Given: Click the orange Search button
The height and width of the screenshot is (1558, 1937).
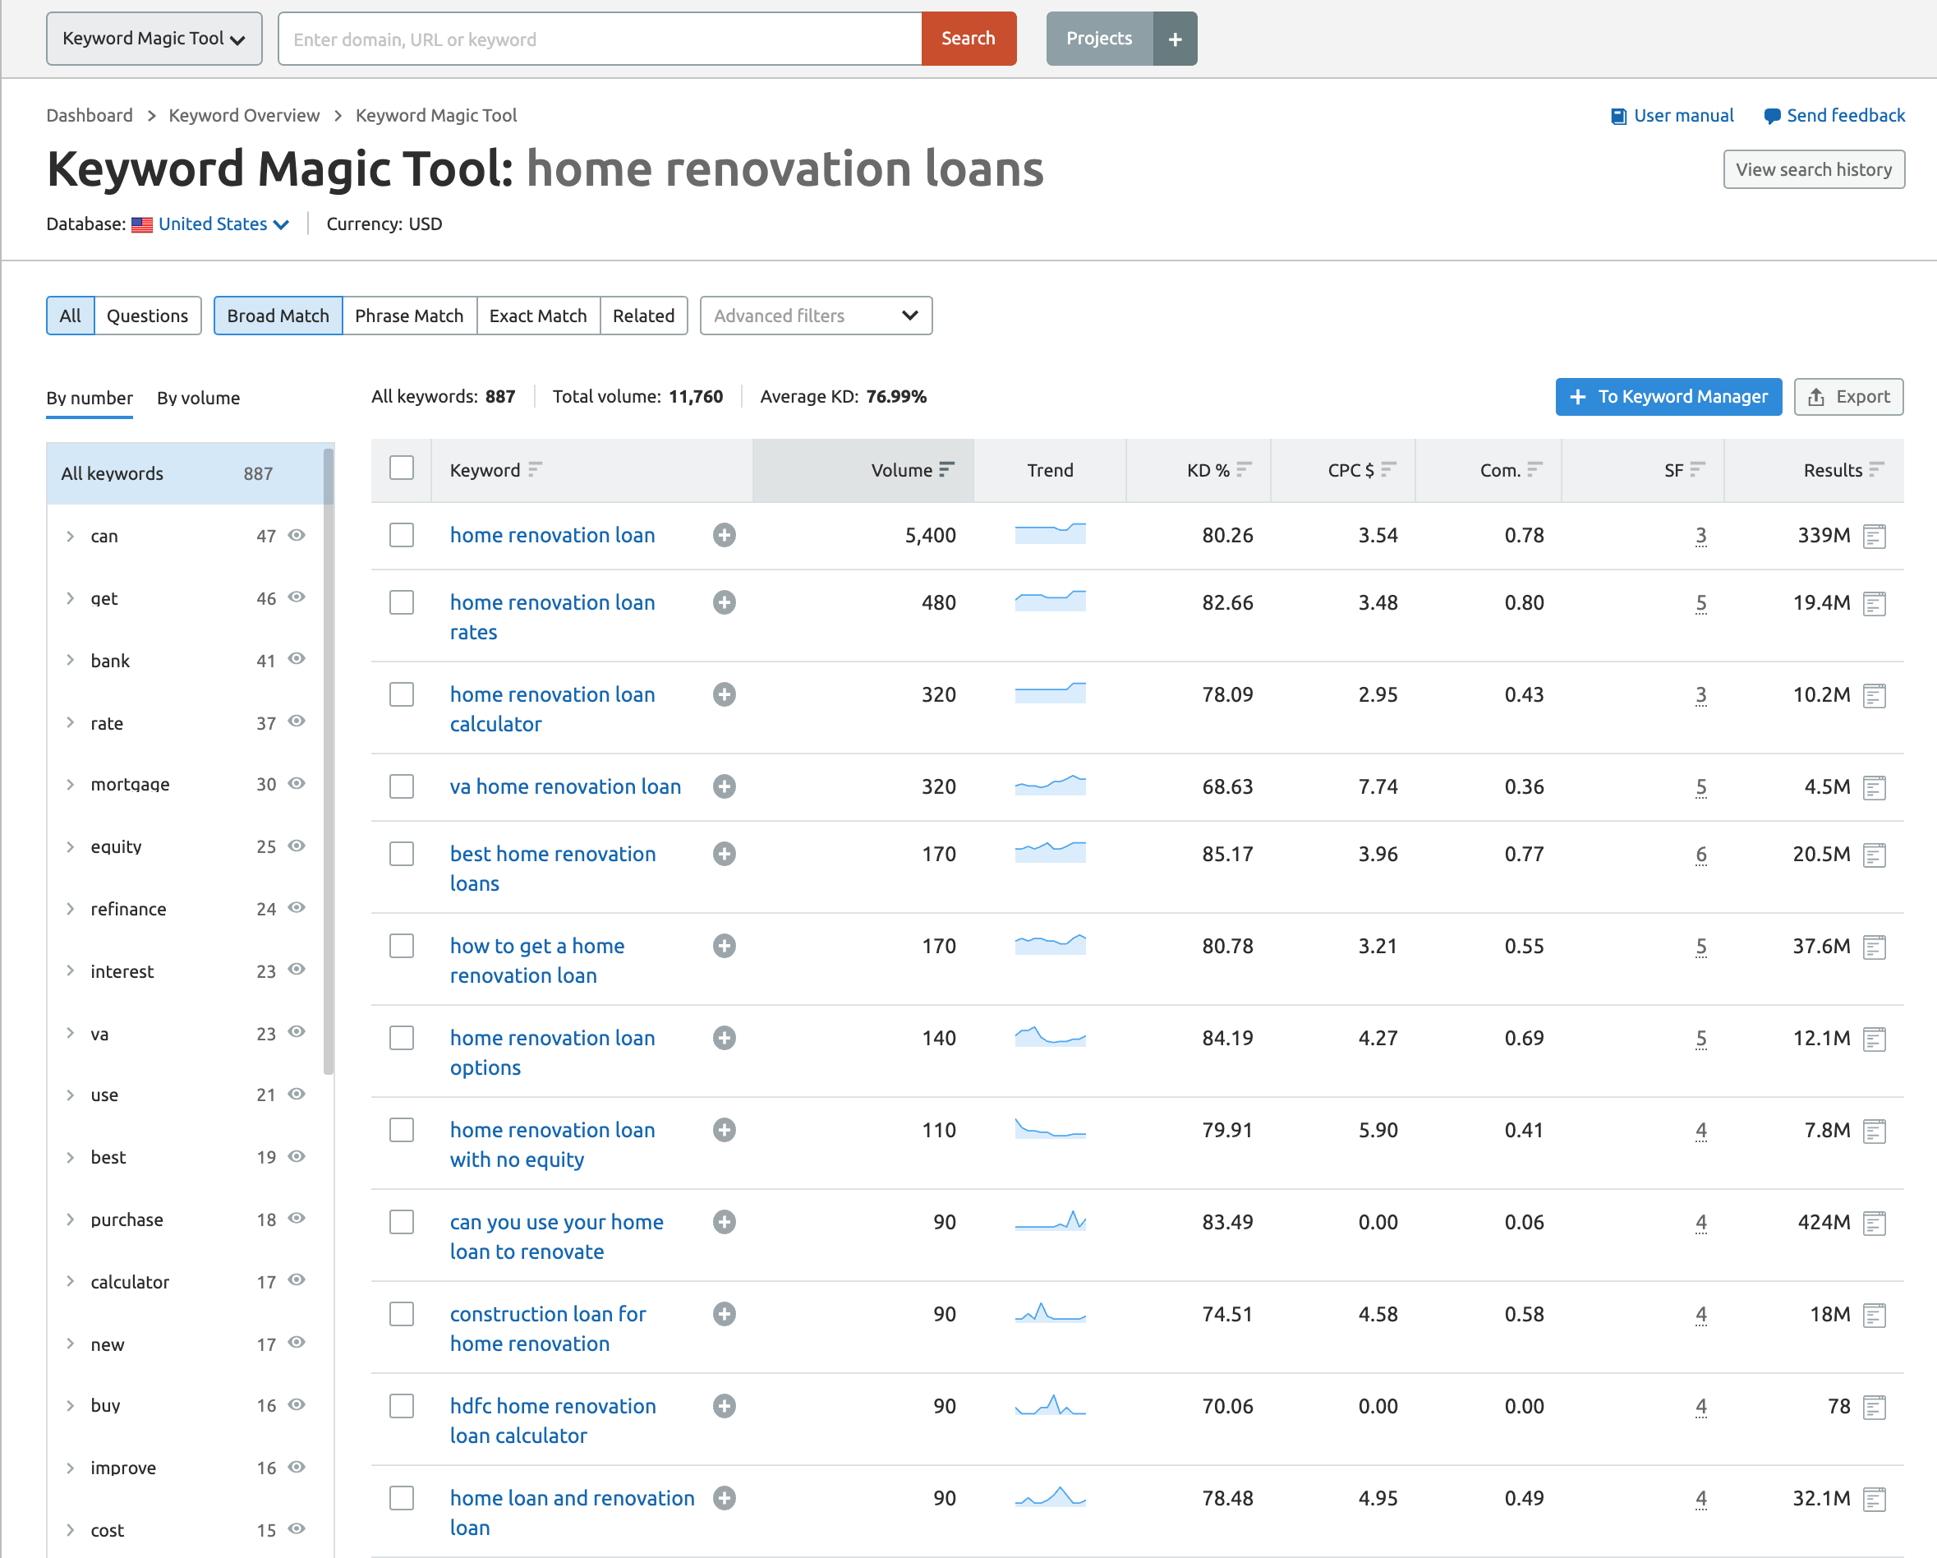Looking at the screenshot, I should (968, 39).
